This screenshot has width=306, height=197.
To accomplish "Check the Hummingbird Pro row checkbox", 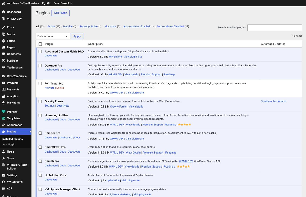I will pos(40,115).
